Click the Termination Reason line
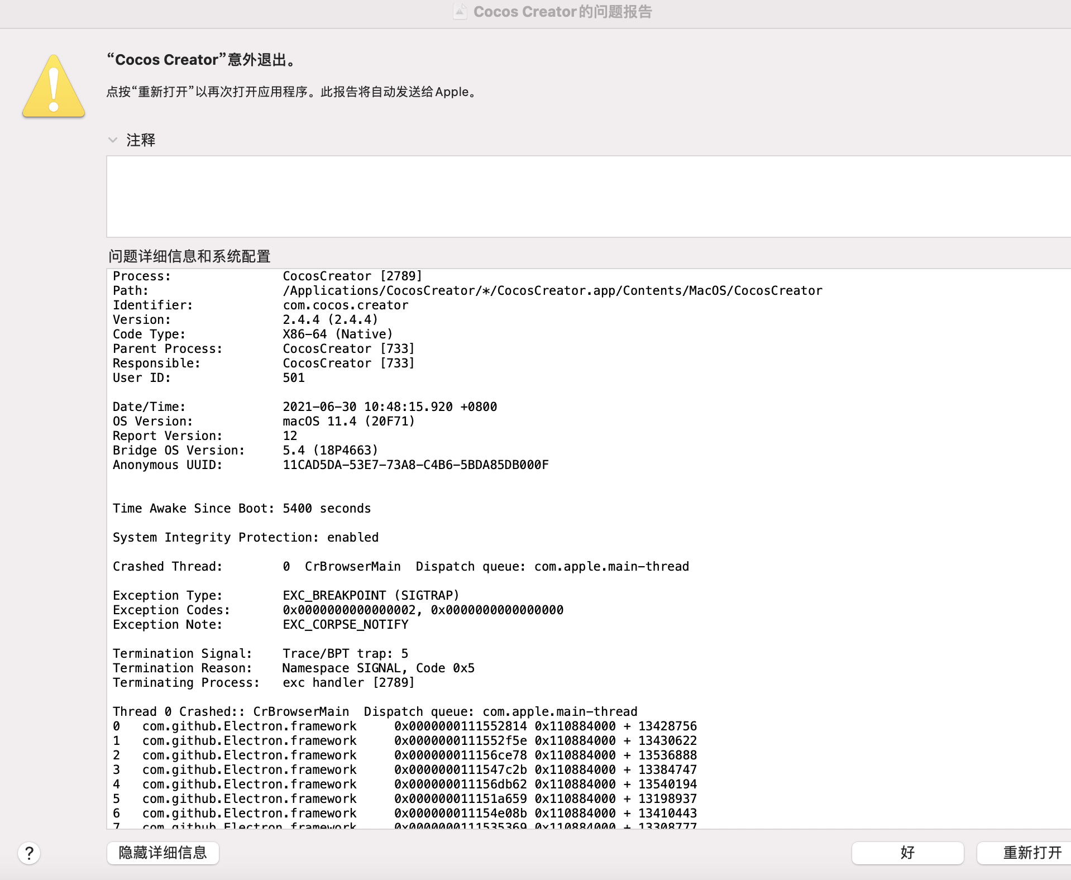This screenshot has width=1071, height=880. (294, 668)
